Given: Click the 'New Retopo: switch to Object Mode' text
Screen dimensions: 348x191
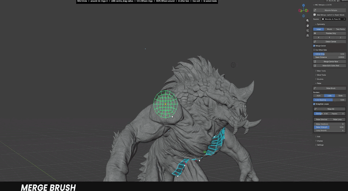Looking at the screenshot, I should [331, 15].
